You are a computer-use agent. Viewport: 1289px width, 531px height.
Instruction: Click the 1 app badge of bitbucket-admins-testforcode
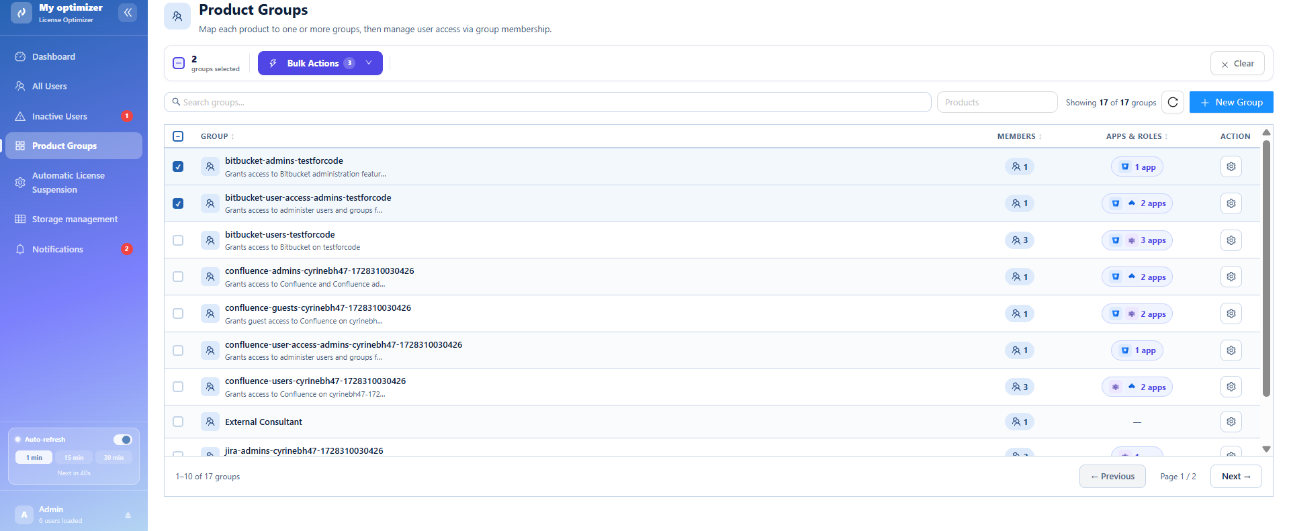point(1137,167)
